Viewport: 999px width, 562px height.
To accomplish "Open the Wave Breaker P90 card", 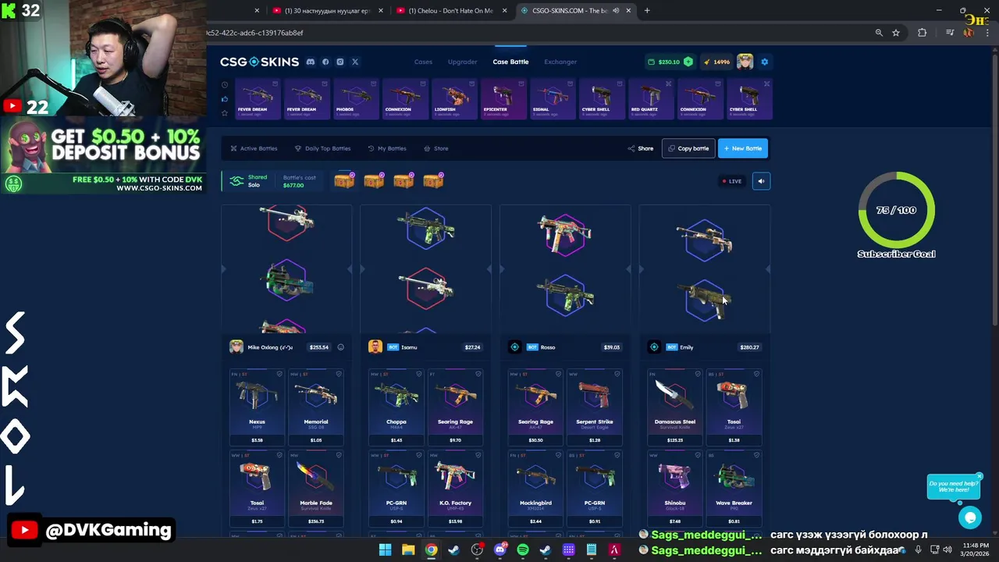I will (734, 489).
